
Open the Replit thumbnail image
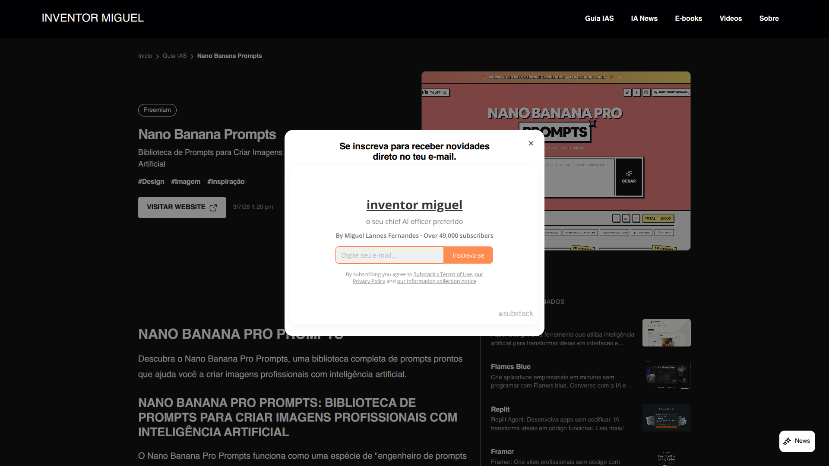pos(667,418)
